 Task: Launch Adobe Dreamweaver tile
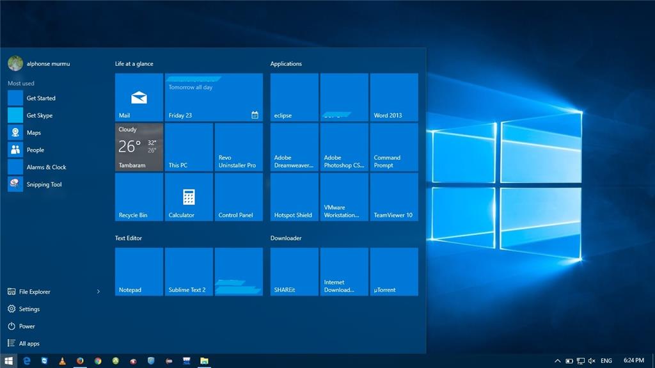click(294, 147)
